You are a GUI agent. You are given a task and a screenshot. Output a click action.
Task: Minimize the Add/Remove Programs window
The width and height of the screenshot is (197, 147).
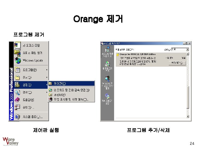click(184, 43)
